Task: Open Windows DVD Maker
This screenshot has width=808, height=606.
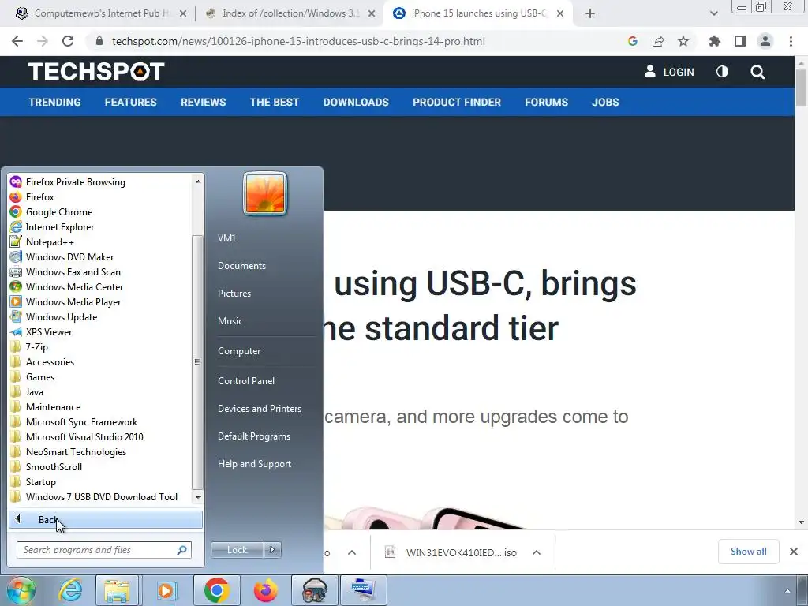Action: coord(69,256)
